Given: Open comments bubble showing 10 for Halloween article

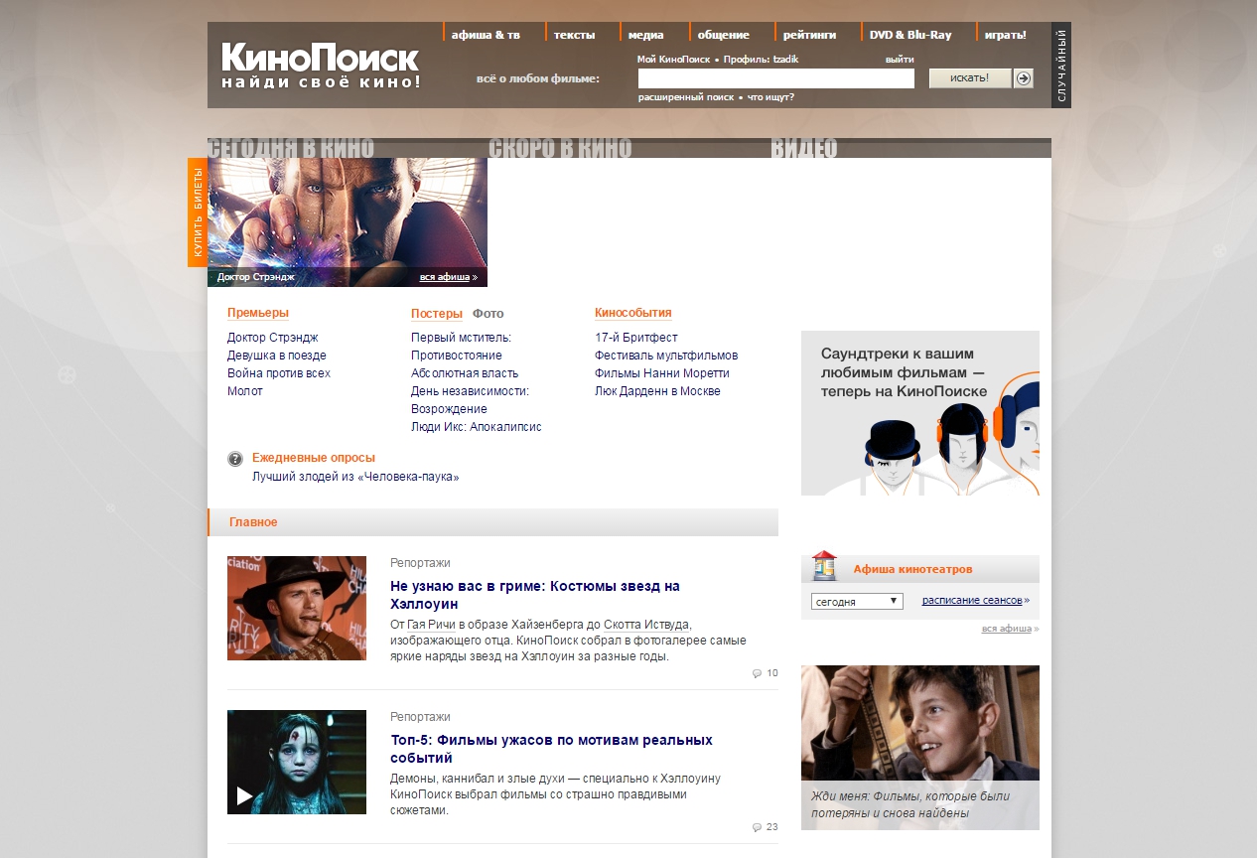Looking at the screenshot, I should click(x=765, y=673).
